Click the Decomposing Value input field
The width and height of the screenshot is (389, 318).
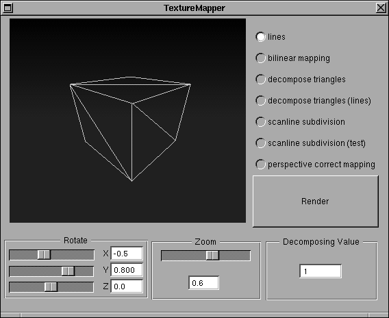[x=321, y=271]
